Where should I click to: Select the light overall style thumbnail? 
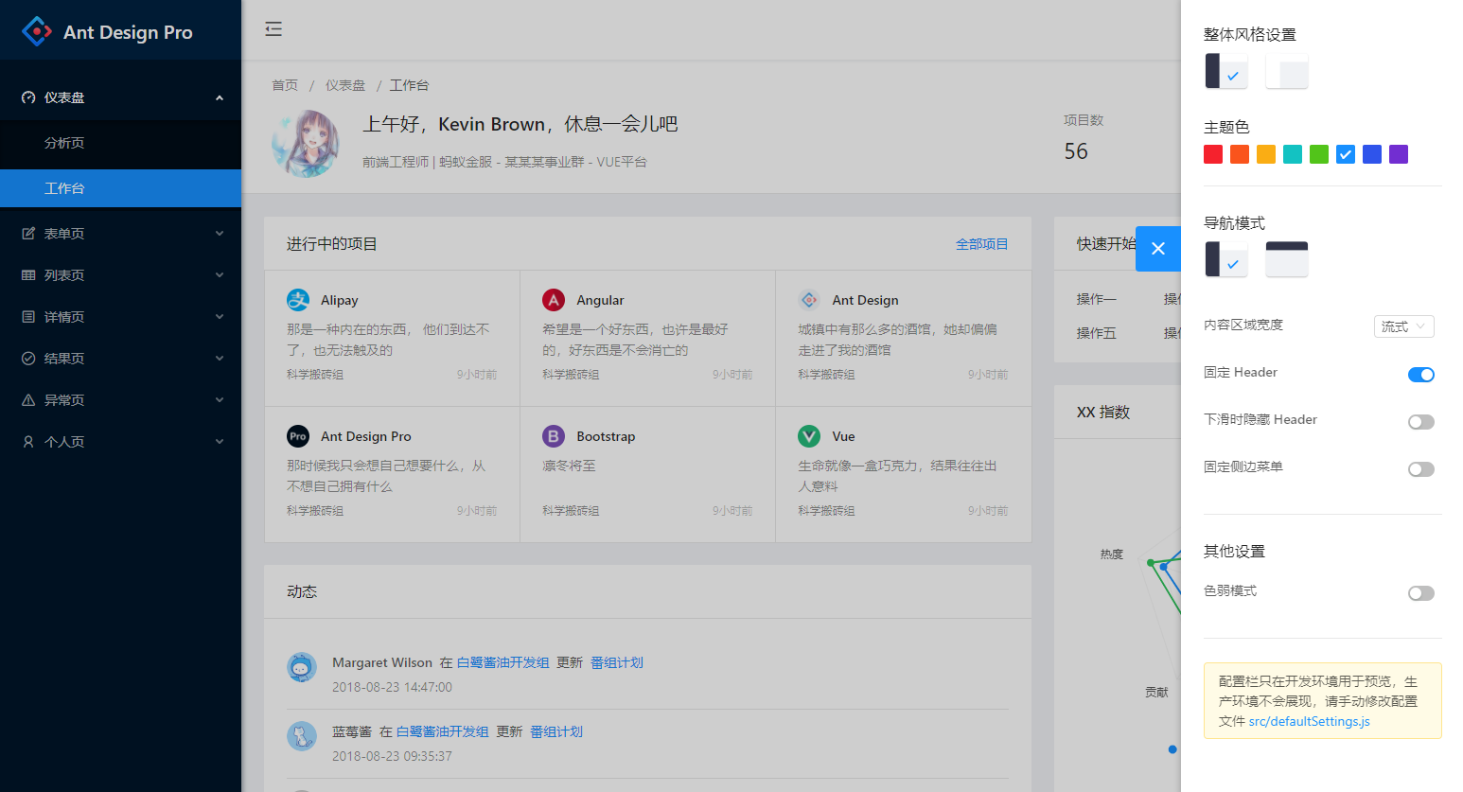point(1287,71)
